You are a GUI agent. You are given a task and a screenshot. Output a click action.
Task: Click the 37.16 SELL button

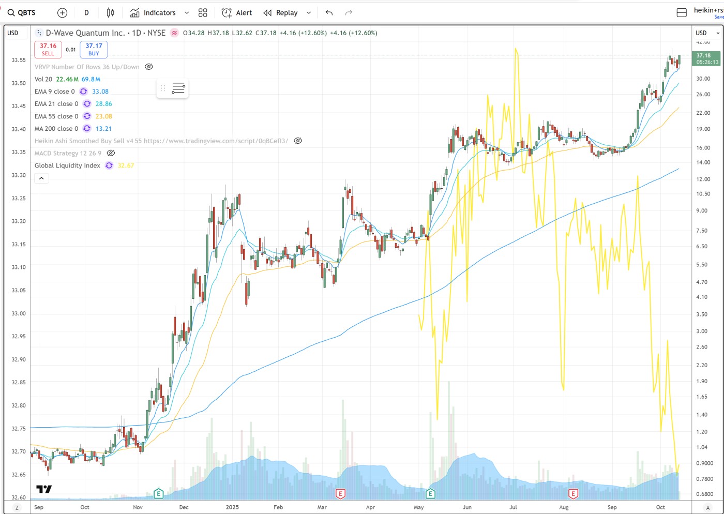(48, 50)
